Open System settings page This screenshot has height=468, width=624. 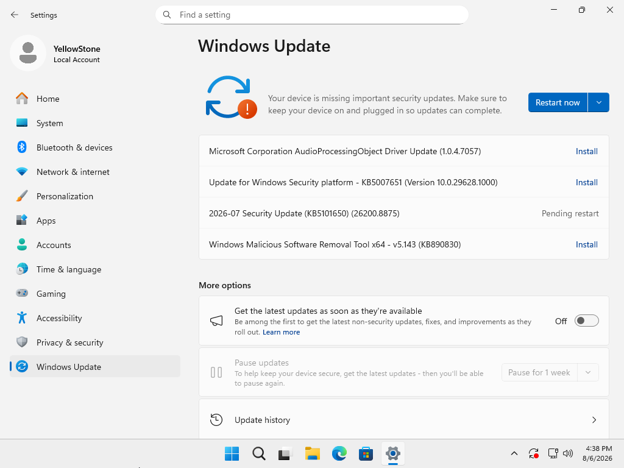pyautogui.click(x=95, y=123)
